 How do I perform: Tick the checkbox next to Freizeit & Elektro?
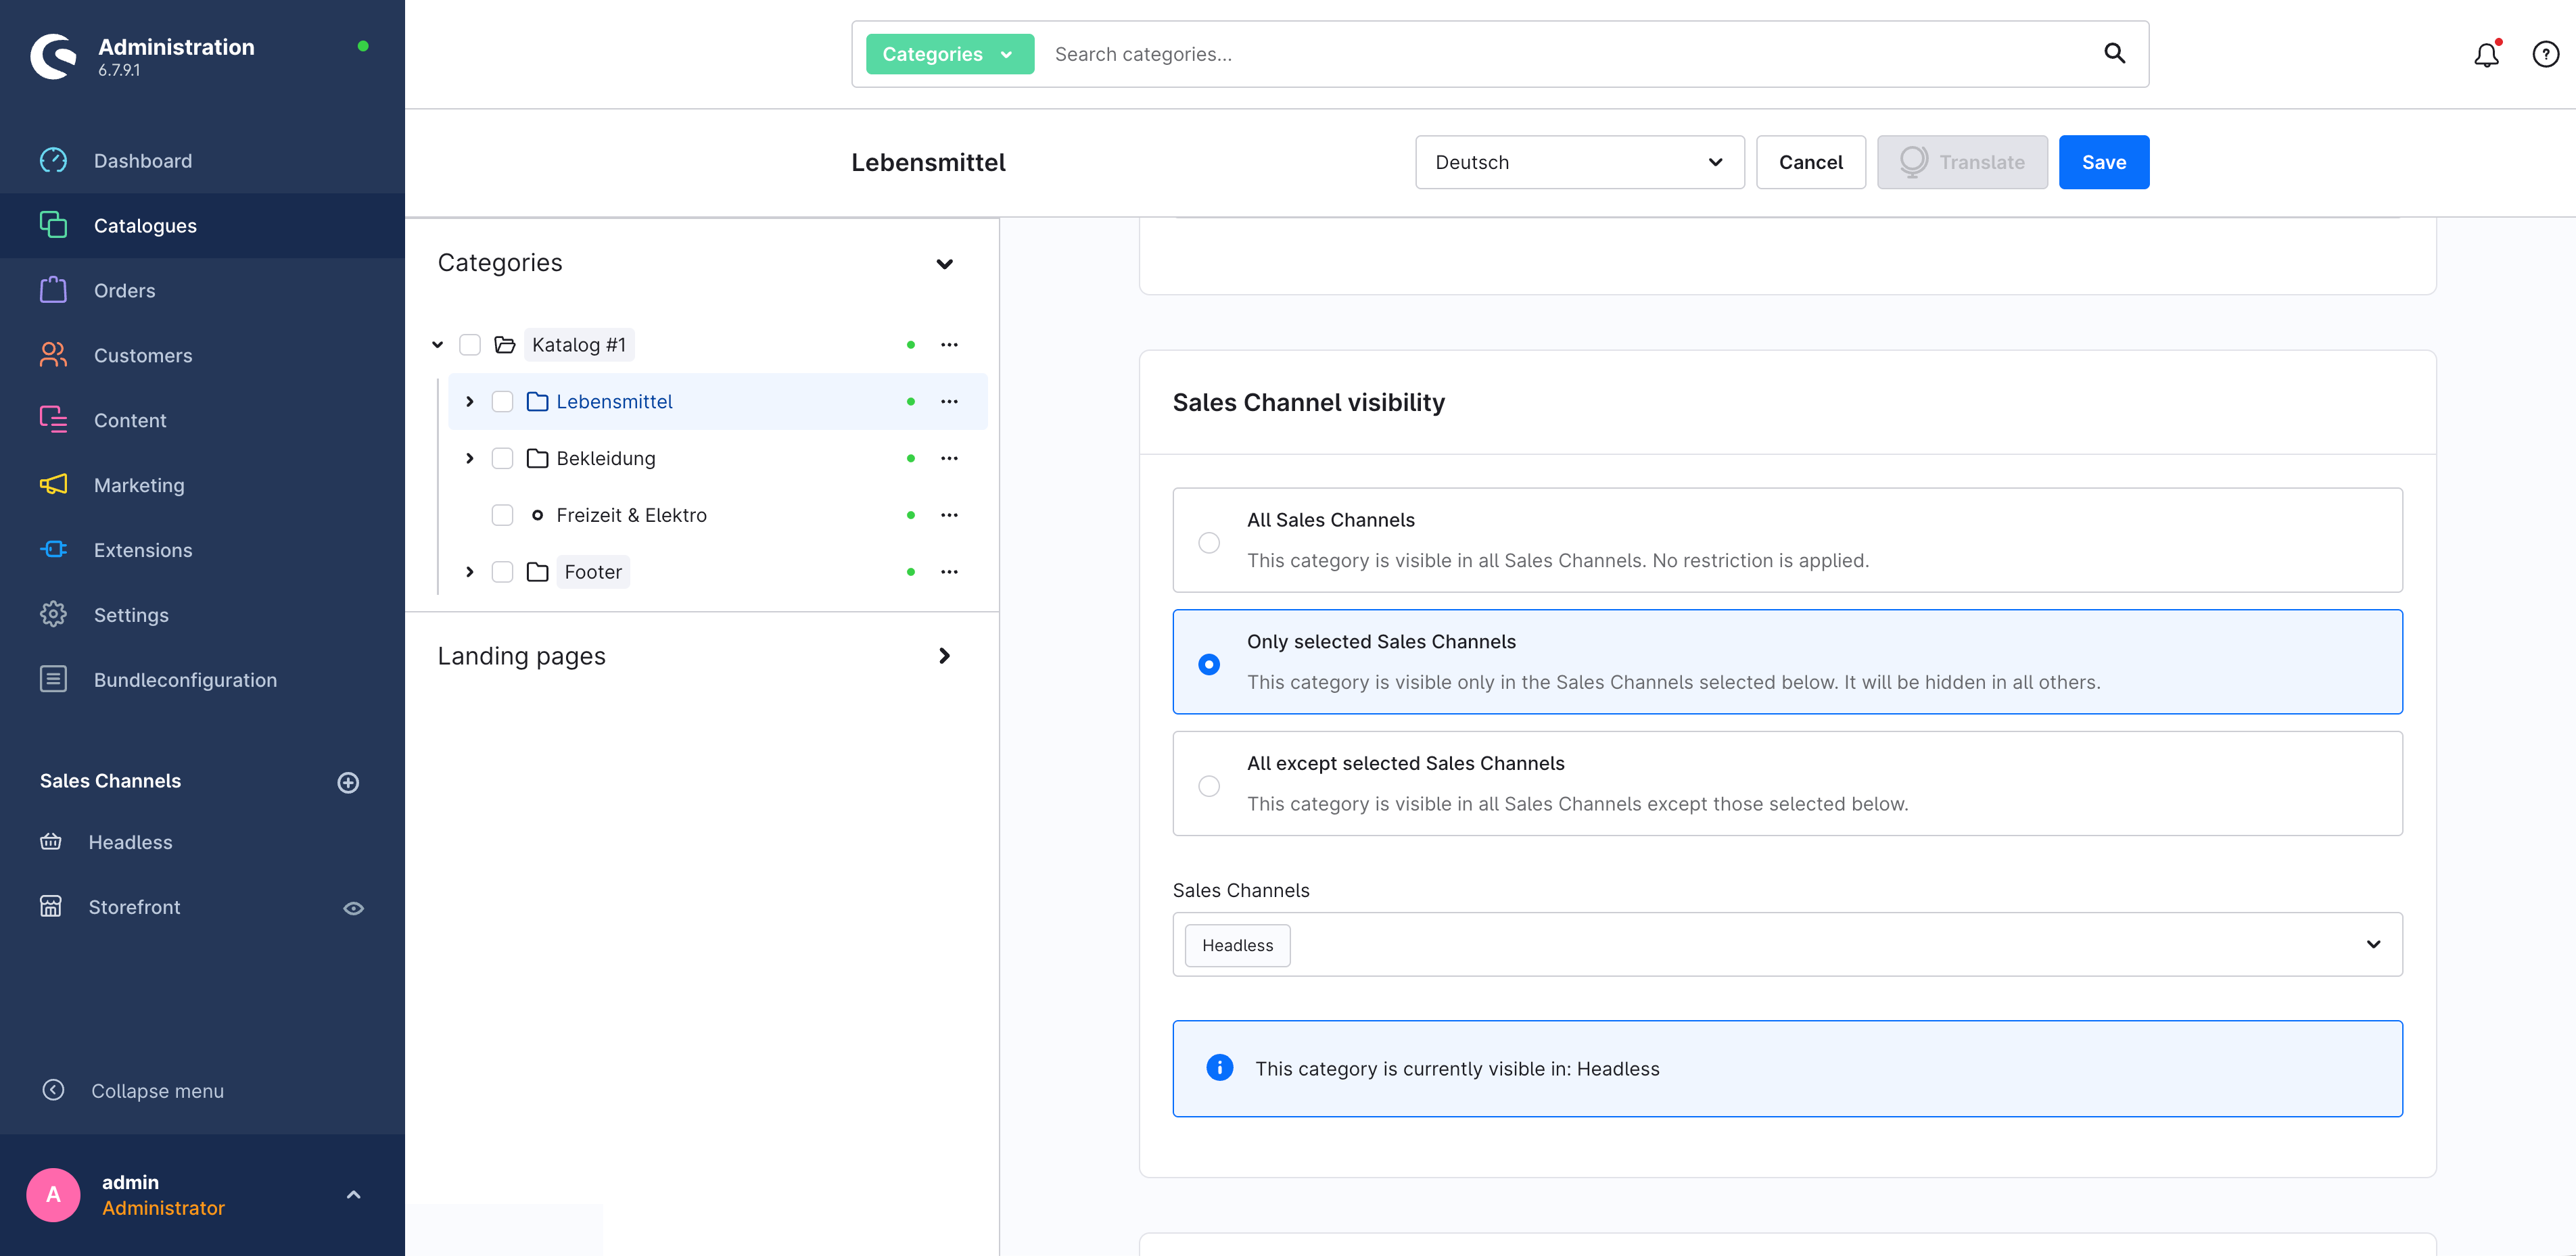pos(502,516)
